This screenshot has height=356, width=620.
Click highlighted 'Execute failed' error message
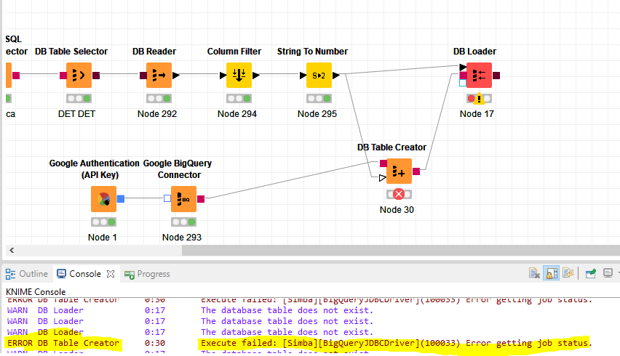point(396,343)
